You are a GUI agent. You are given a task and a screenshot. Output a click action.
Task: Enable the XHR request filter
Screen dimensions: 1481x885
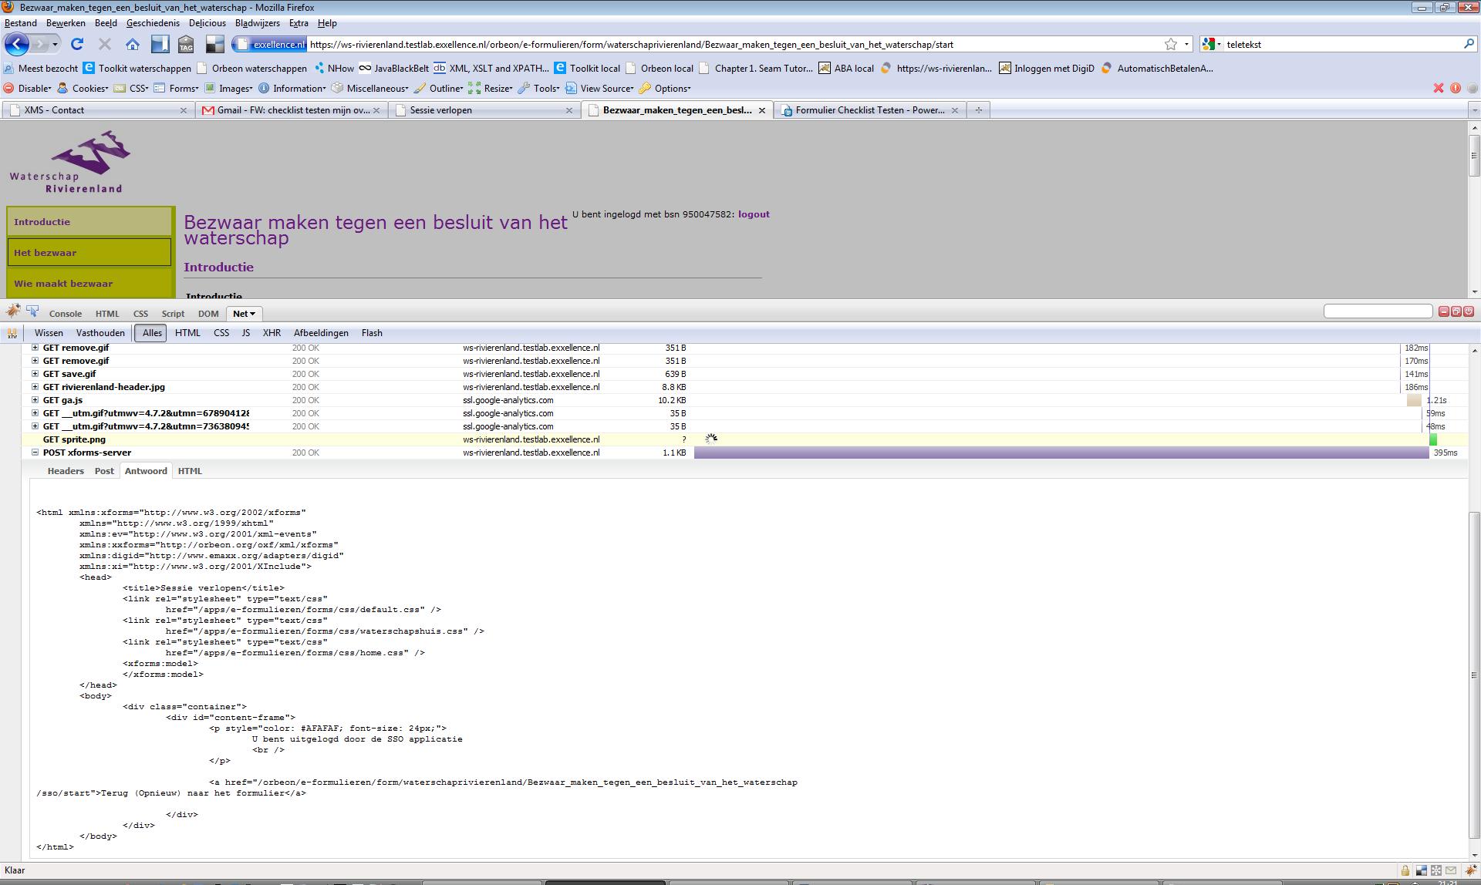pyautogui.click(x=272, y=333)
